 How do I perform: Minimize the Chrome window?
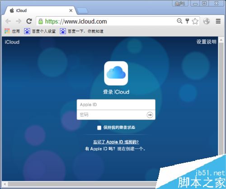(x=195, y=4)
